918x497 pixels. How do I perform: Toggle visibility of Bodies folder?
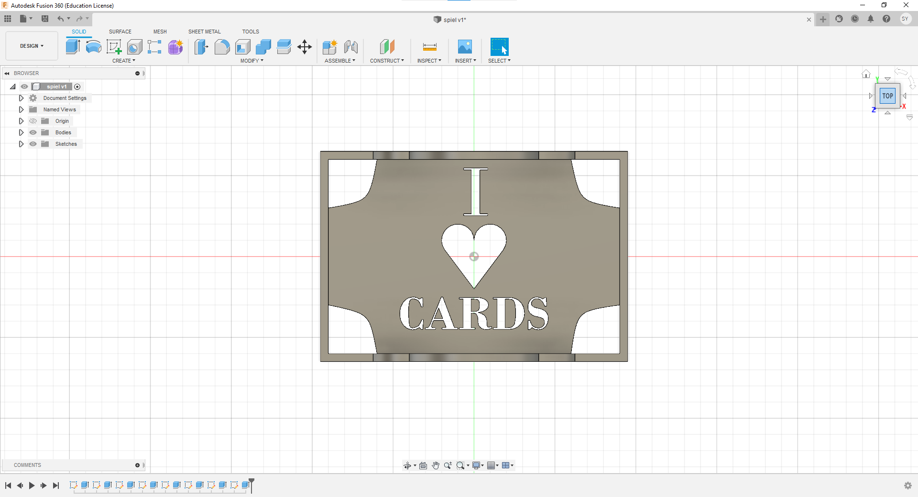(x=33, y=132)
